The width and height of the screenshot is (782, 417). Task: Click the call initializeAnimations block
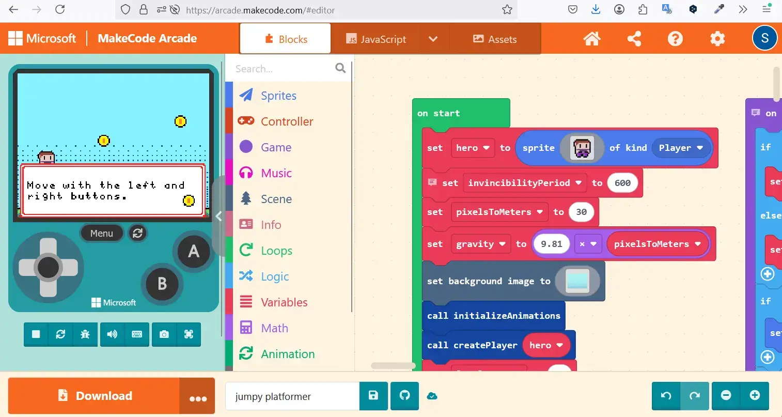tap(494, 316)
